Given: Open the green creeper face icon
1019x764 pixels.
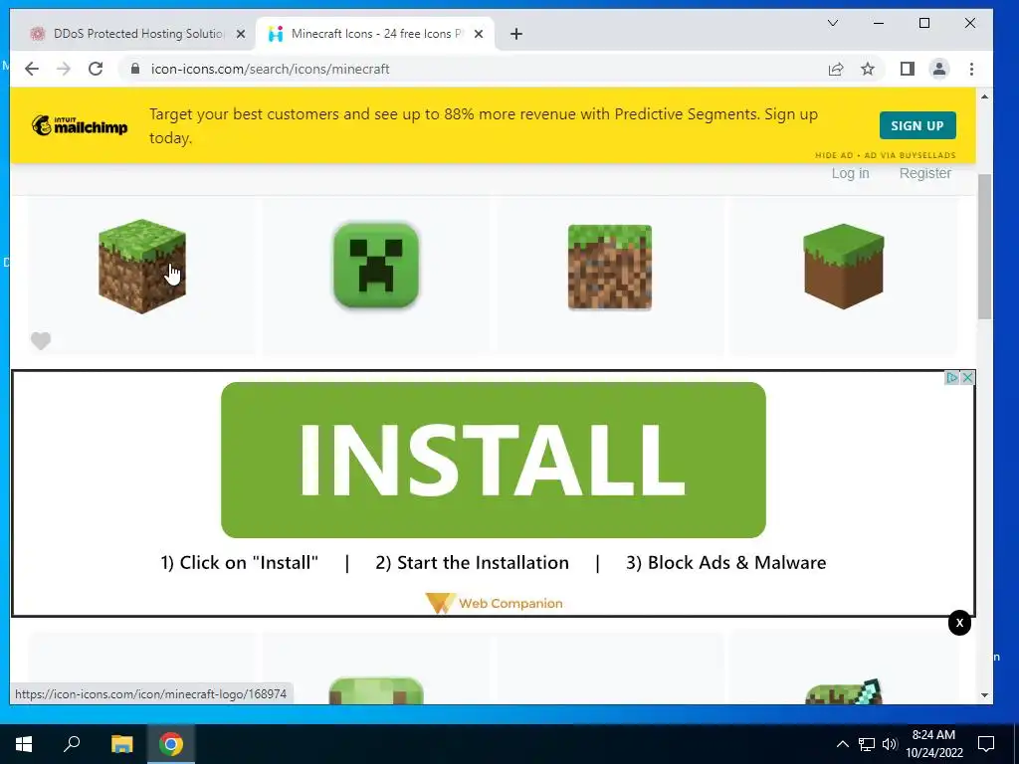Looking at the screenshot, I should (375, 265).
